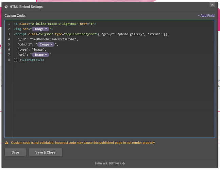Open the Image field dropdown in url line
The image size is (220, 170).
pyautogui.click(x=40, y=55)
